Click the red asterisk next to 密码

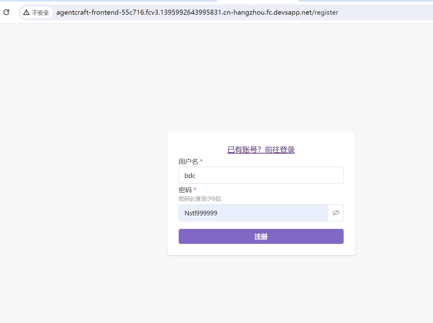coord(195,190)
